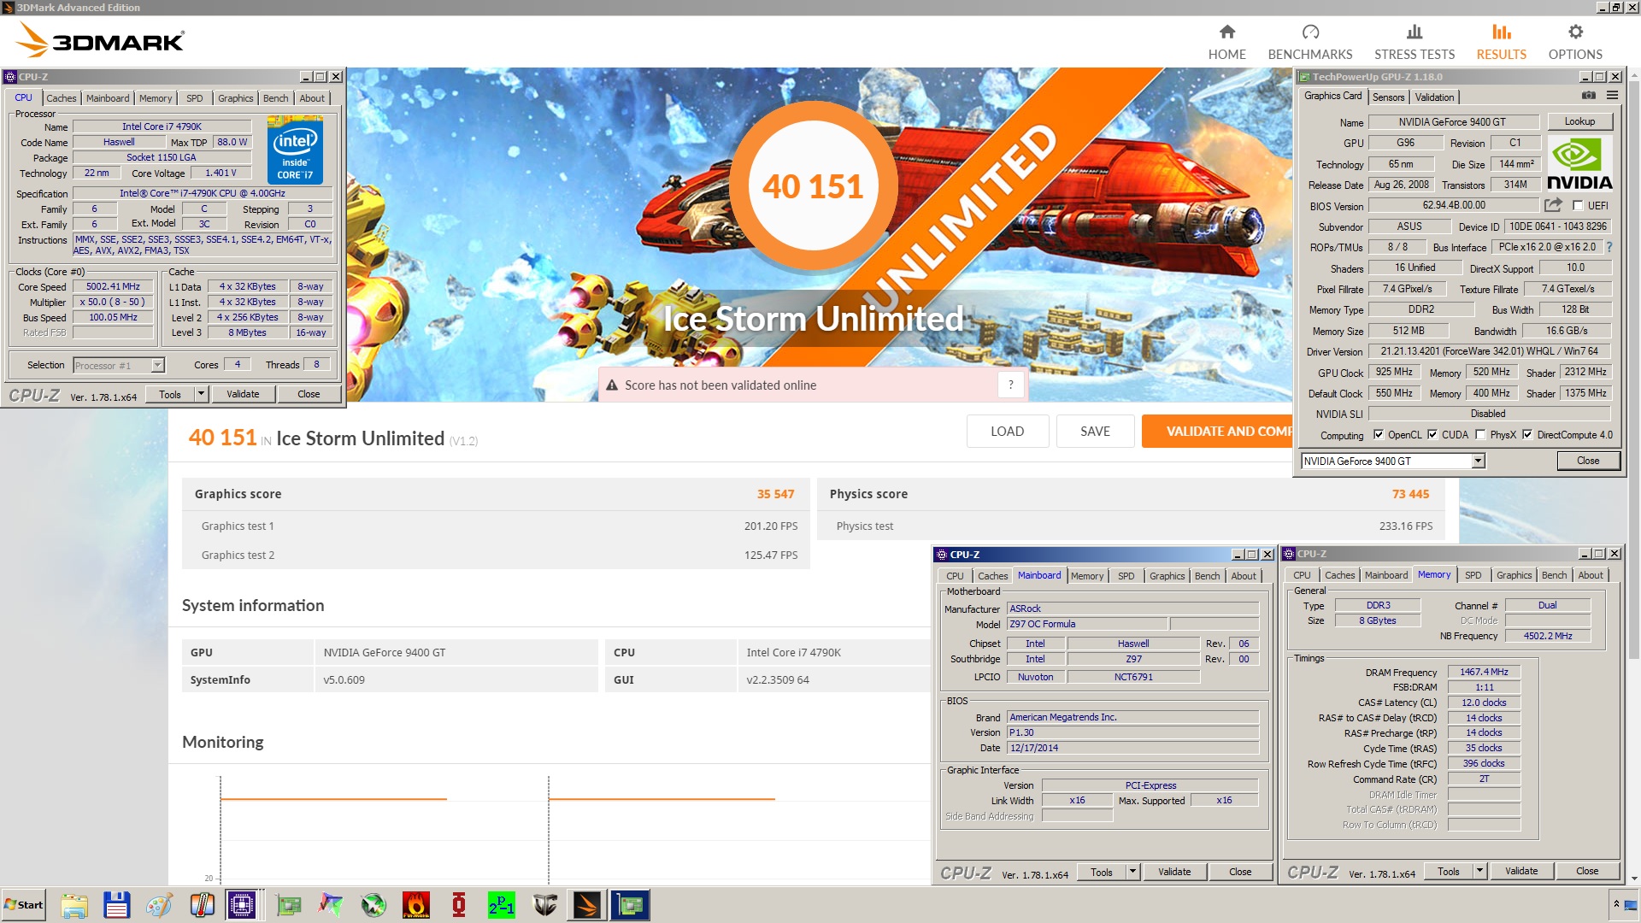Toggle PhysX checkbox in GPU-Z
1641x923 pixels.
click(1480, 434)
